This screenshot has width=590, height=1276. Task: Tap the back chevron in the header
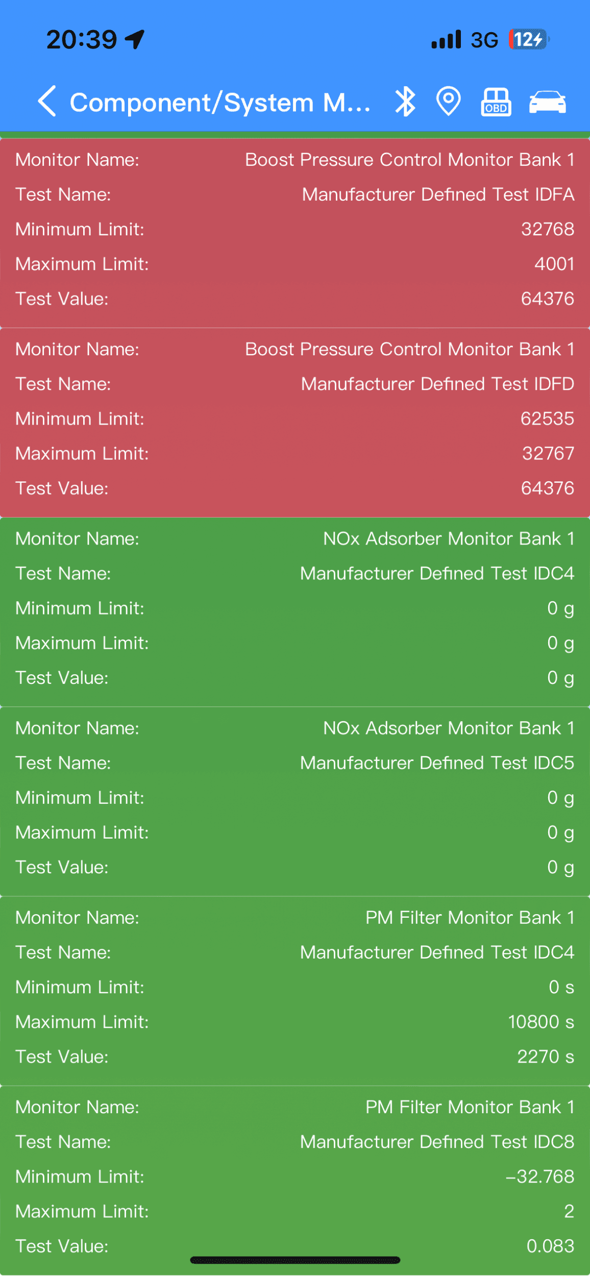tap(47, 102)
